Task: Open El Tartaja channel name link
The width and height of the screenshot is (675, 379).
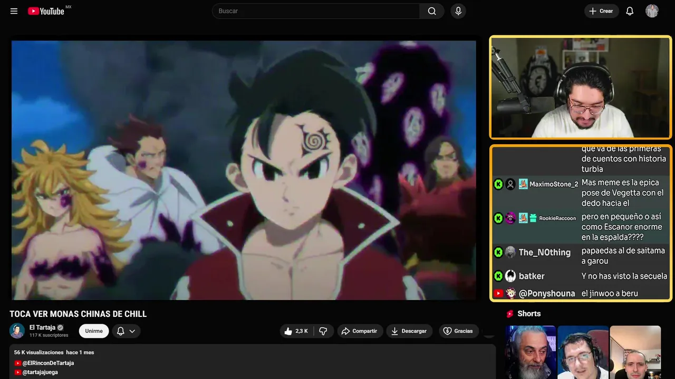Action: point(42,327)
